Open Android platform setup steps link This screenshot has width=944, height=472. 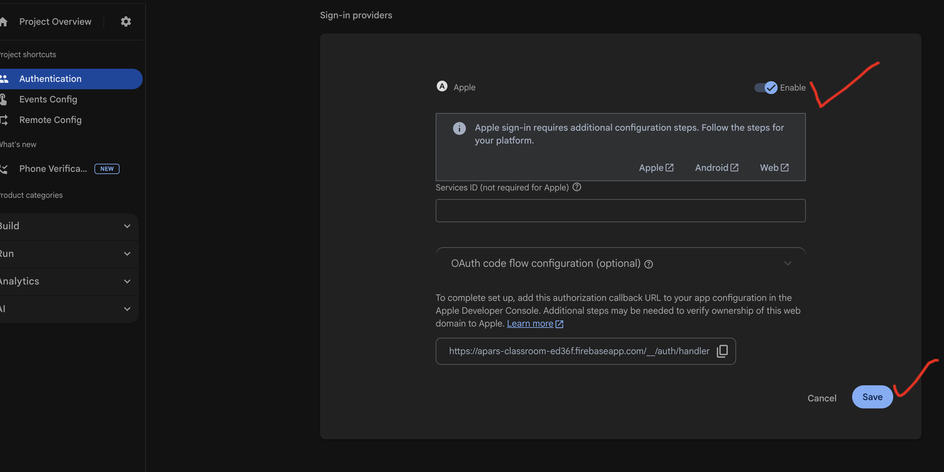(x=717, y=168)
